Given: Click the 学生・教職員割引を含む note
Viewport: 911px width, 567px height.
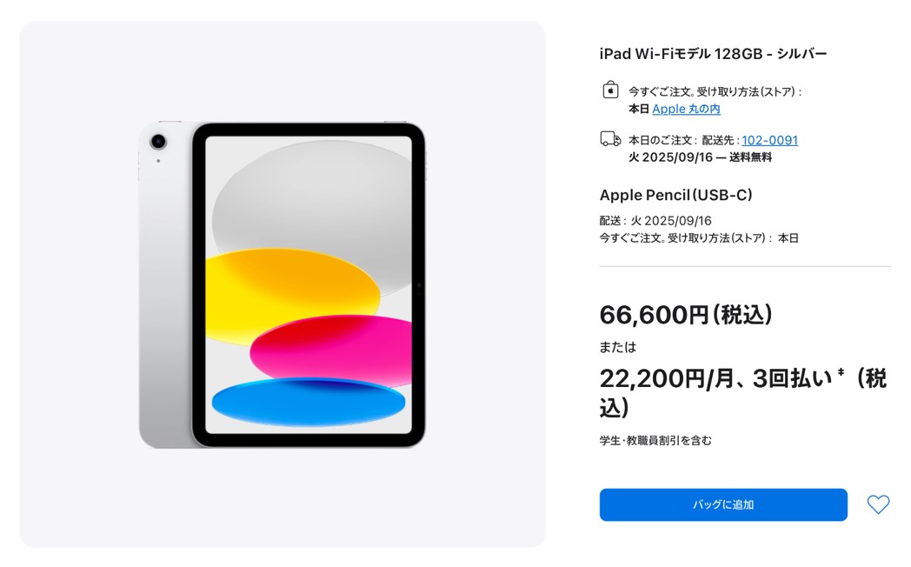Looking at the screenshot, I should [x=655, y=440].
